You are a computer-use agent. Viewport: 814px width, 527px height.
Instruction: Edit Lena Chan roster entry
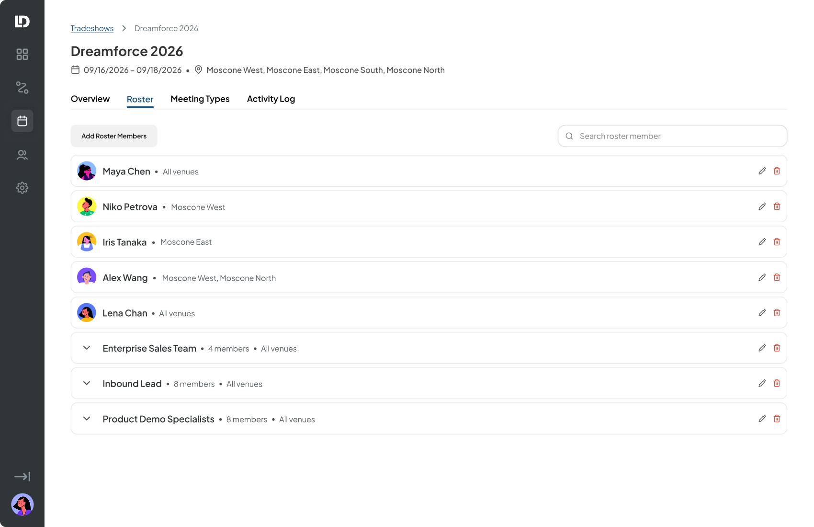point(762,313)
